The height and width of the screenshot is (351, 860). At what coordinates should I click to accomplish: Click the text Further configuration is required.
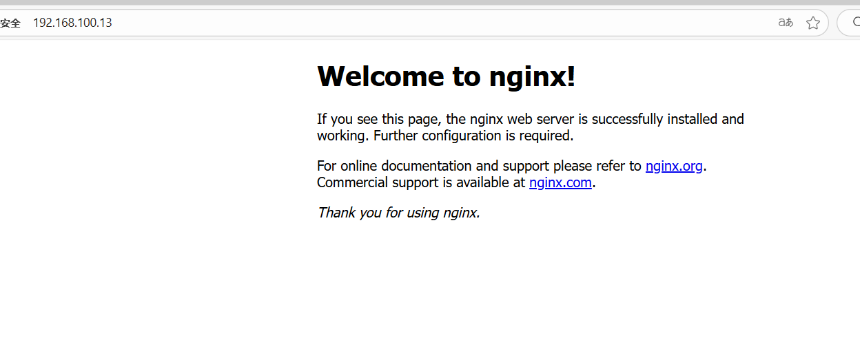pos(473,136)
